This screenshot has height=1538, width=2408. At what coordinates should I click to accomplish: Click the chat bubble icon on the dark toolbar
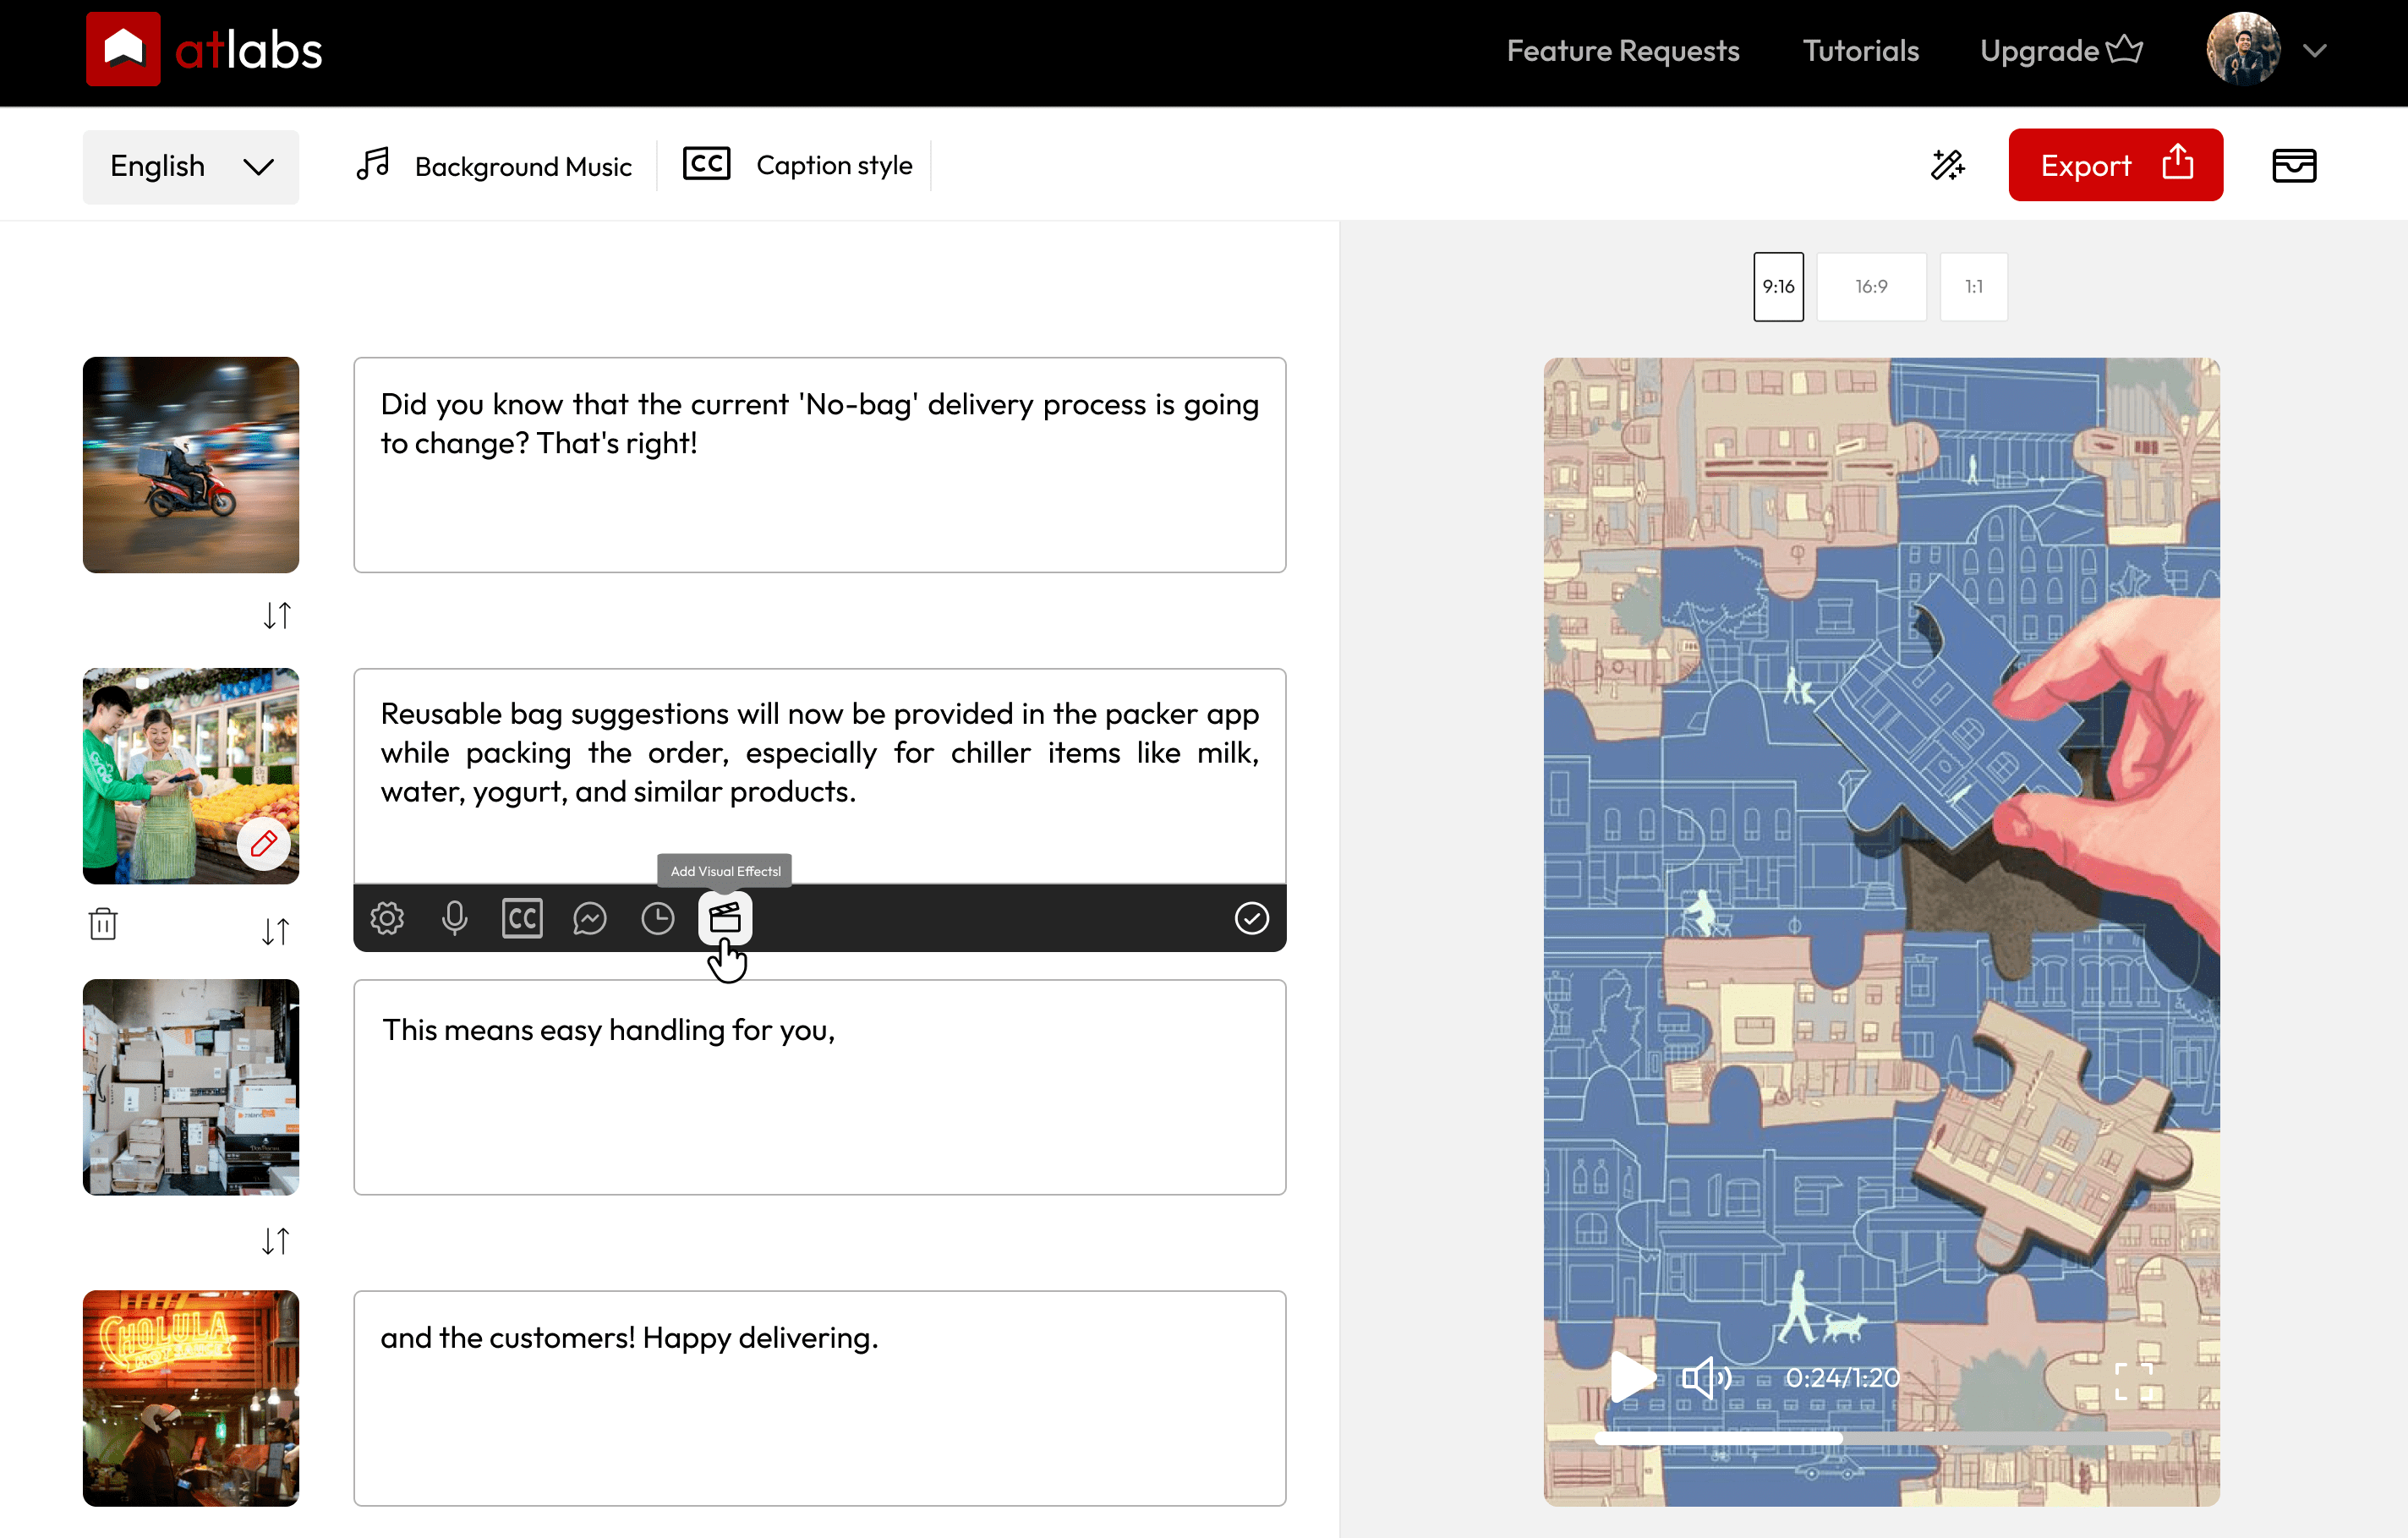[x=590, y=918]
